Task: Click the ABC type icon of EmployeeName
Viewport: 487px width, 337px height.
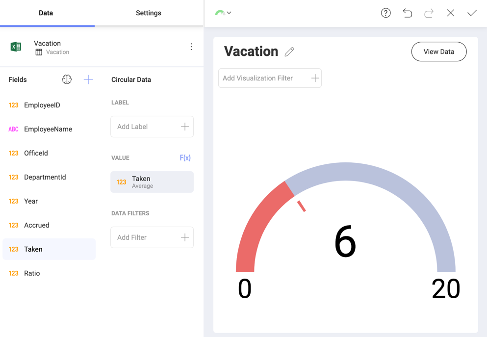Action: 13,129
